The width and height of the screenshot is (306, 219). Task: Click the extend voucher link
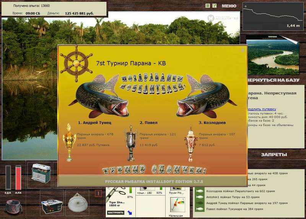click(262, 109)
